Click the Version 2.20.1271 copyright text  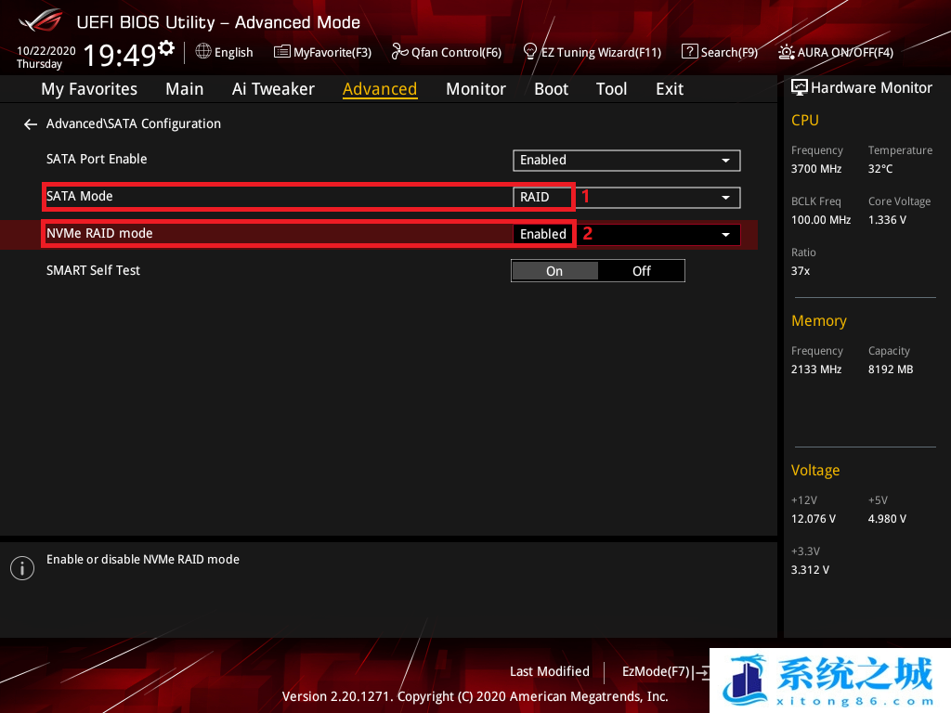click(475, 696)
